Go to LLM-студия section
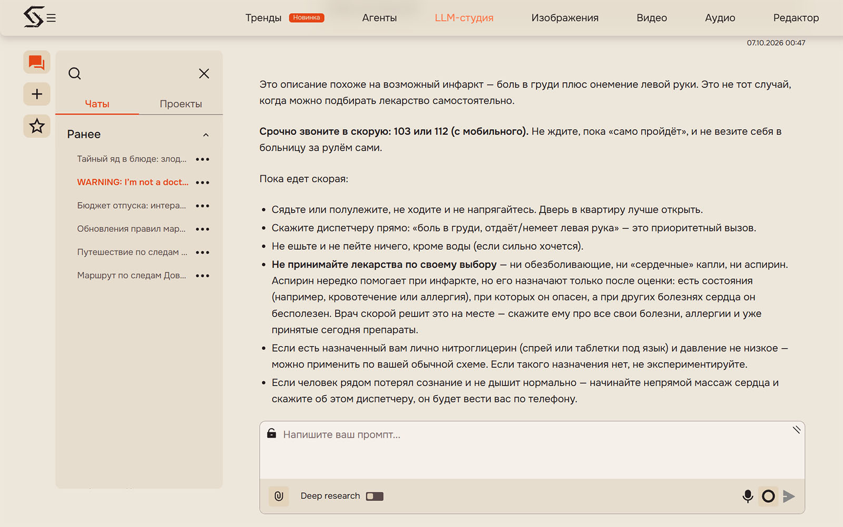Viewport: 843px width, 527px height. point(464,18)
